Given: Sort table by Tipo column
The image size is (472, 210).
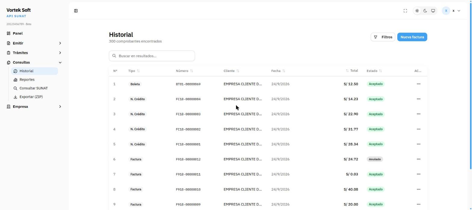Looking at the screenshot, I should (x=134, y=71).
